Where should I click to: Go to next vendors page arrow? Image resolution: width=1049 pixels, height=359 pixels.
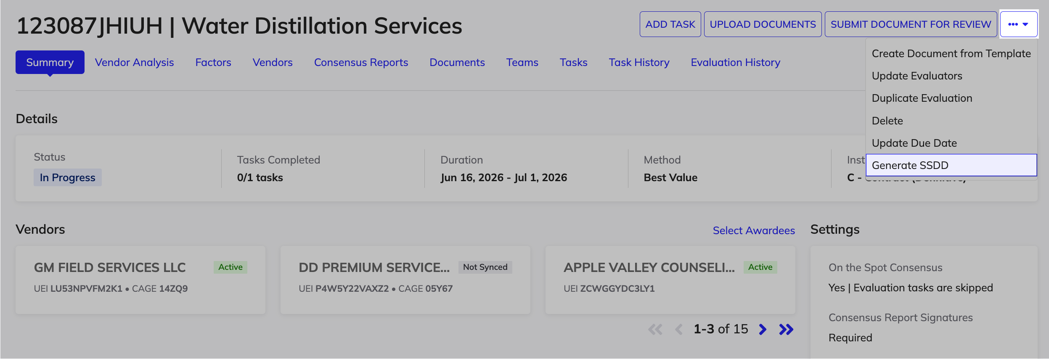tap(763, 329)
